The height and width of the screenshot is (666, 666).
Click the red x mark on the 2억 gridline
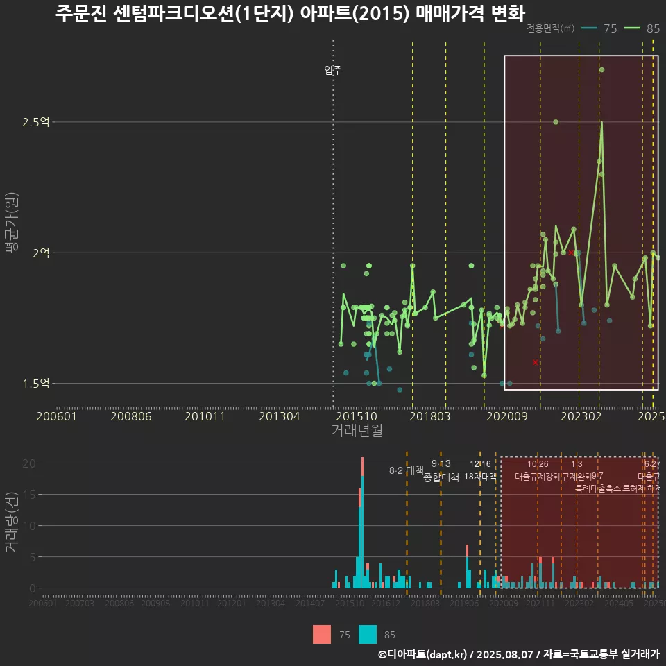[x=571, y=253]
